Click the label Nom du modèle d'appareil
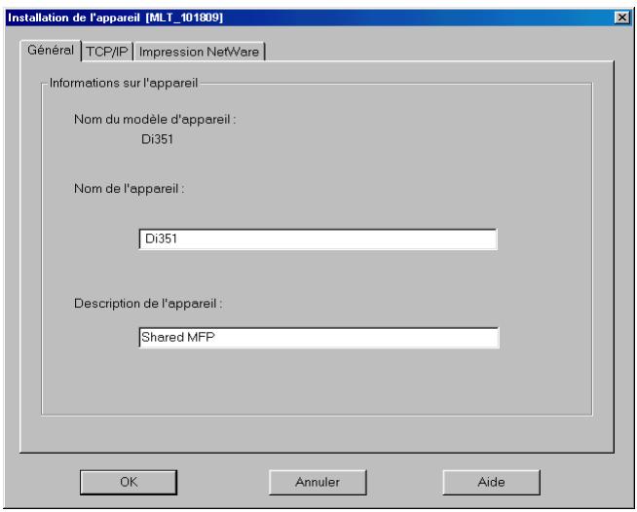Viewport: 637px width, 512px height. 155,120
